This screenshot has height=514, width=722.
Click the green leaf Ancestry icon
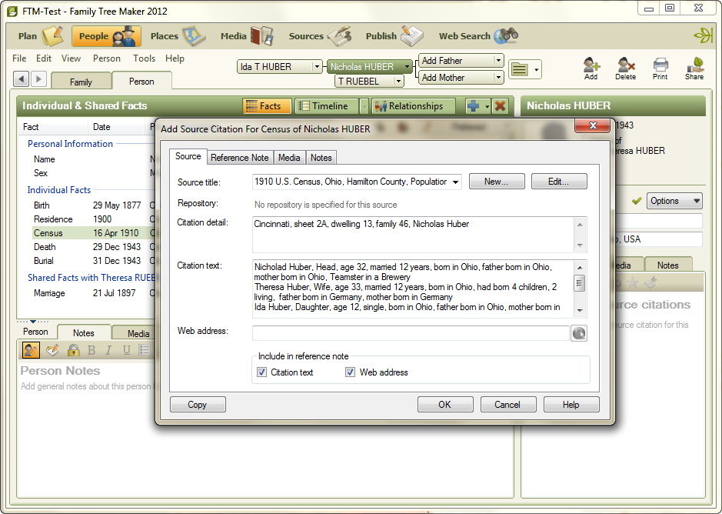tap(703, 35)
